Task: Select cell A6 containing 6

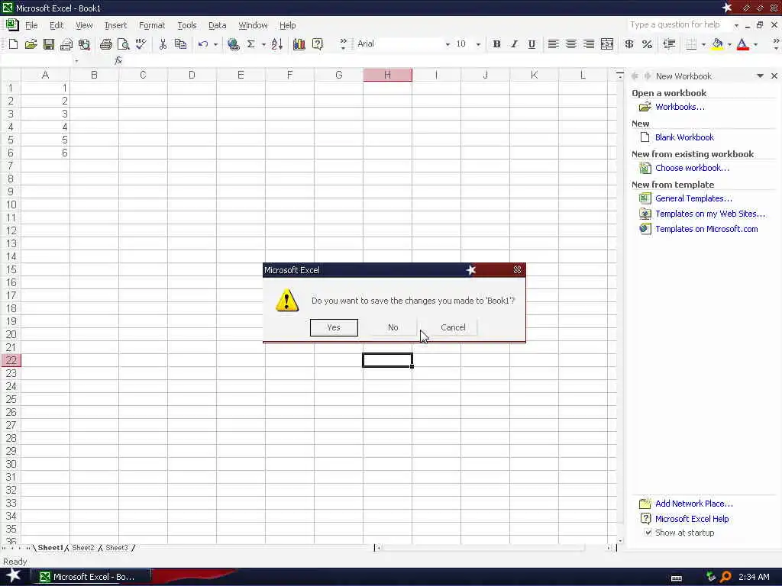Action: (x=45, y=153)
